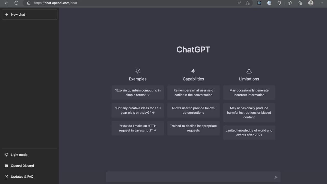The width and height of the screenshot is (327, 184).
Task: Send message with the paper plane icon
Action: click(x=276, y=177)
